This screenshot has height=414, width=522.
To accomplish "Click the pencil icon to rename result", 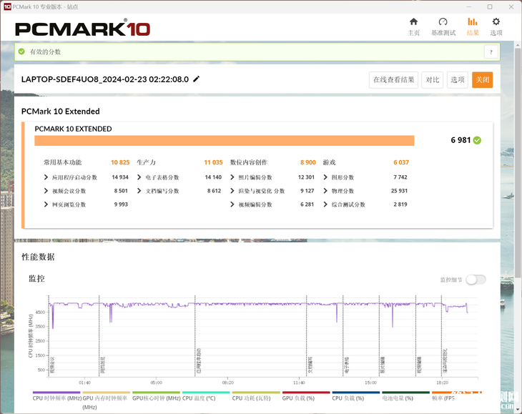I will pyautogui.click(x=197, y=79).
